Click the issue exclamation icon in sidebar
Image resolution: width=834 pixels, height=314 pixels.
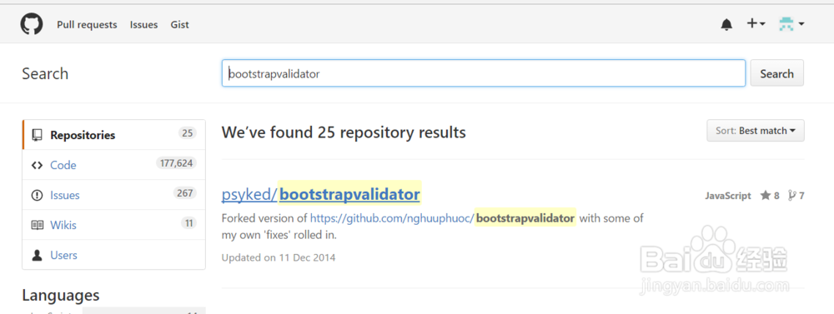(37, 195)
